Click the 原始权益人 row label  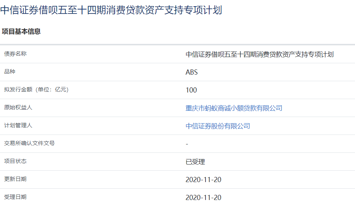(x=18, y=107)
